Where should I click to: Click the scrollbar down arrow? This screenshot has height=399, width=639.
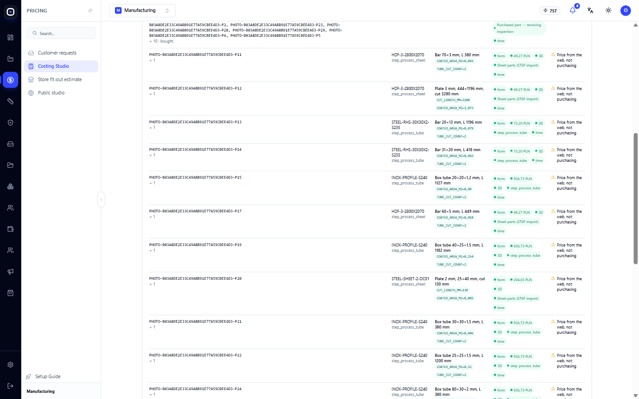coord(635,395)
